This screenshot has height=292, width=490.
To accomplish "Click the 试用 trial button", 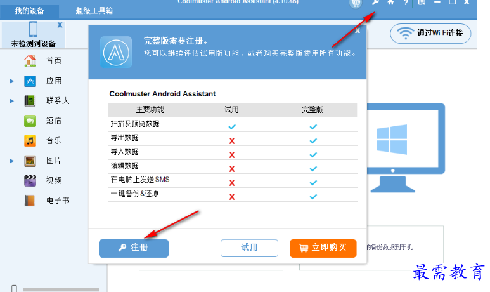I will click(249, 248).
